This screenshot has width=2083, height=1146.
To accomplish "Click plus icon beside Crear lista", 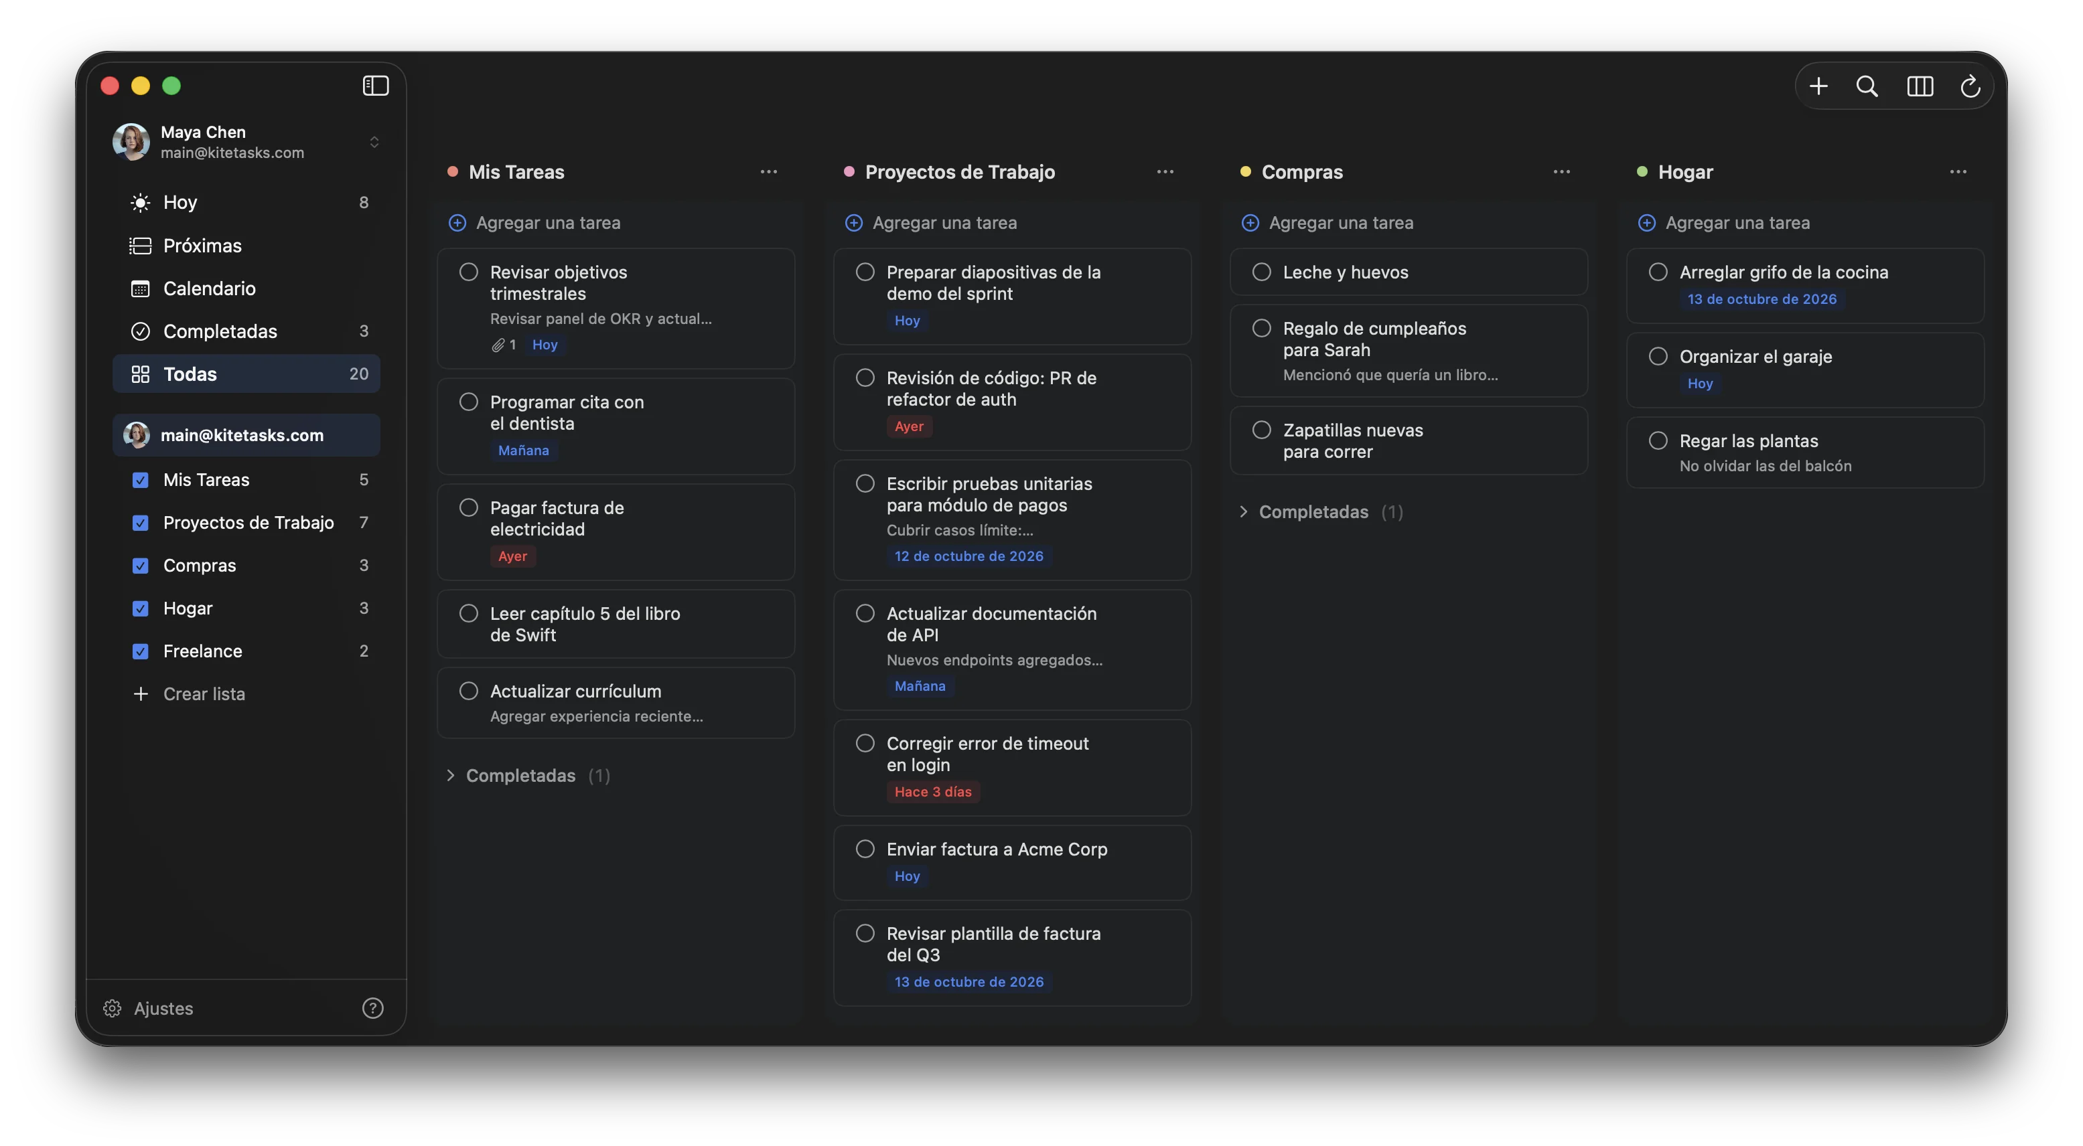I will (x=141, y=693).
